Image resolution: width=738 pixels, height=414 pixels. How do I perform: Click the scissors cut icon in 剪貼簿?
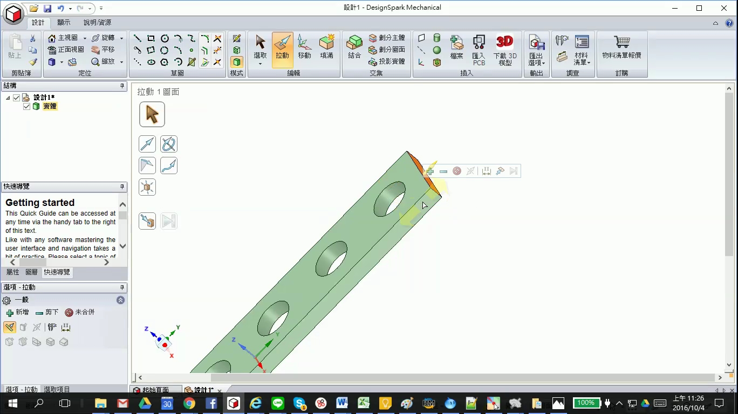(x=32, y=38)
